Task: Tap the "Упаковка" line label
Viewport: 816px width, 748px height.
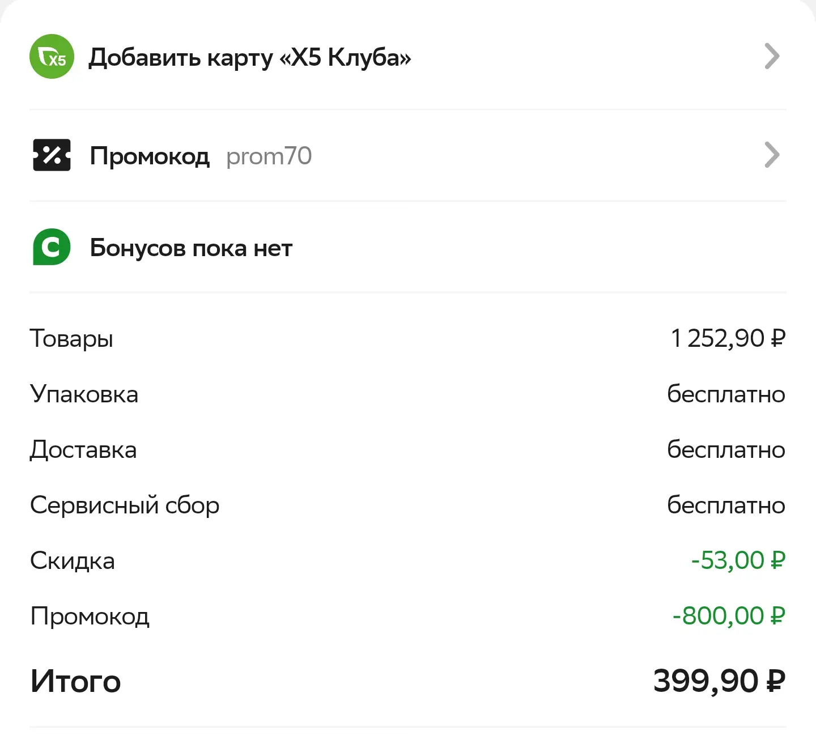Action: pos(84,394)
